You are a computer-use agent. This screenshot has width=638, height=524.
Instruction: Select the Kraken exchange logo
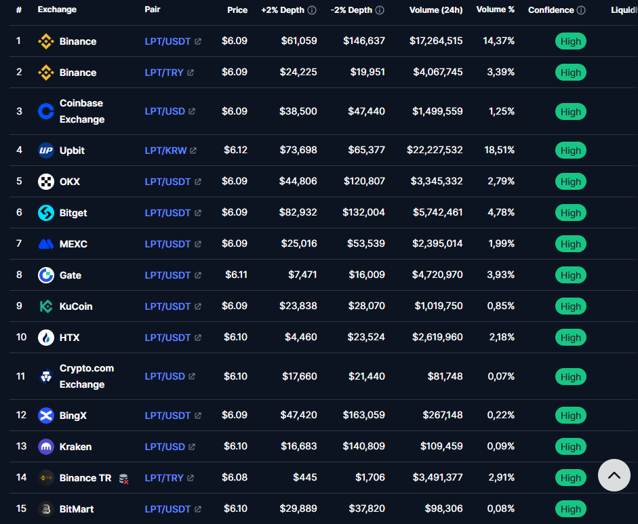[45, 446]
